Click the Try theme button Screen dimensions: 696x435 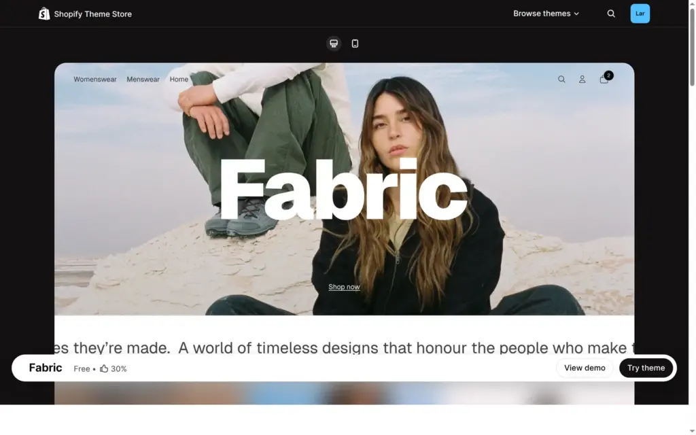tap(646, 368)
